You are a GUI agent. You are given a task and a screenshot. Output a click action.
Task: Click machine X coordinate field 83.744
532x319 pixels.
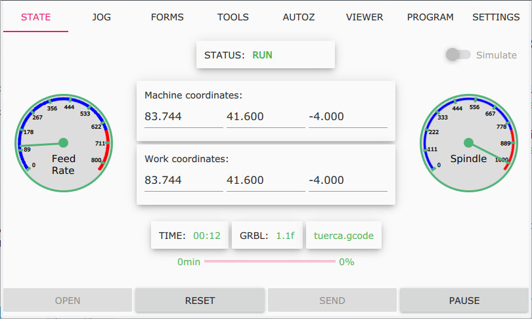183,117
